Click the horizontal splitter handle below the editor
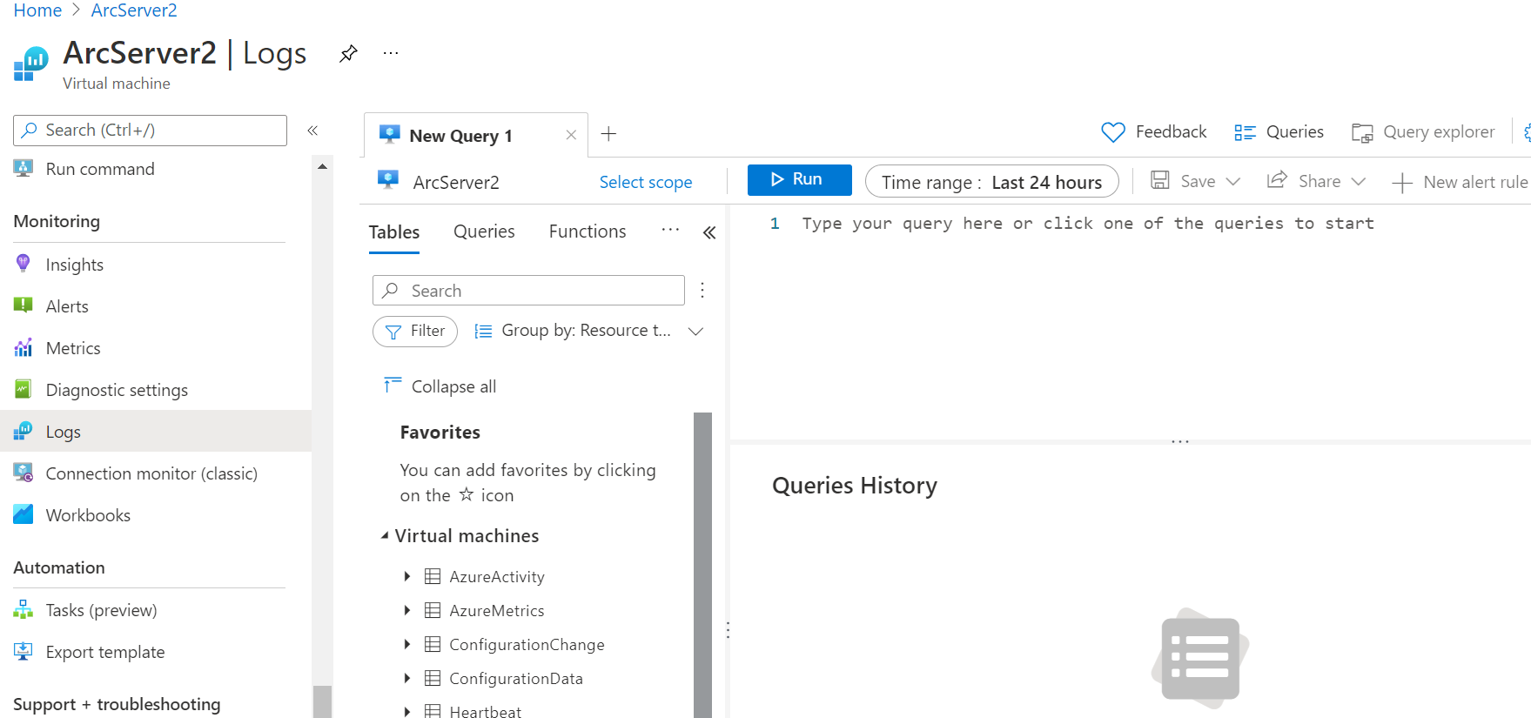Viewport: 1531px width, 718px height. pyautogui.click(x=1180, y=442)
